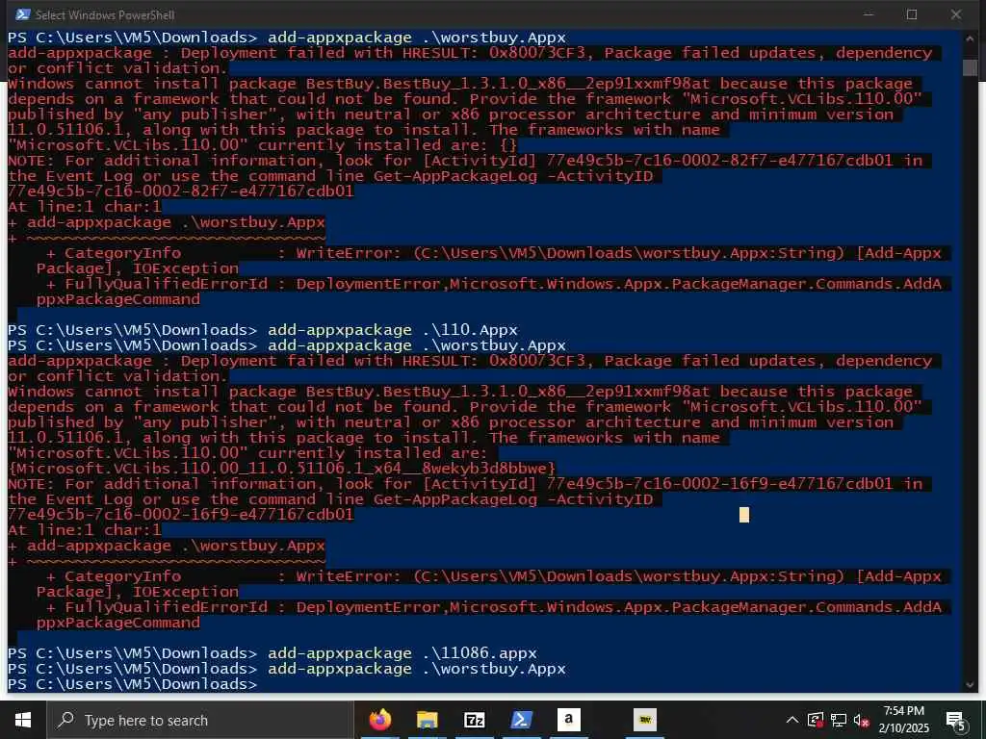Click the final '.\worstbuy.Appx' command
The height and width of the screenshot is (739, 986).
coord(494,669)
